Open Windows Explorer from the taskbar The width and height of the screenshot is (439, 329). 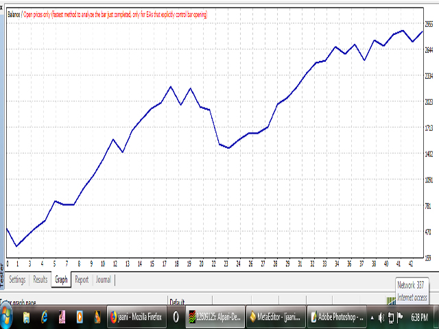pos(26,317)
